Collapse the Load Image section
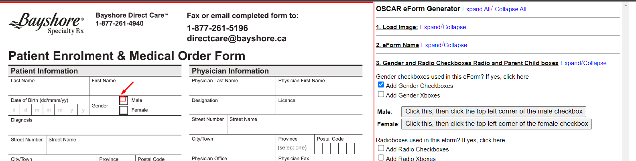 [455, 27]
